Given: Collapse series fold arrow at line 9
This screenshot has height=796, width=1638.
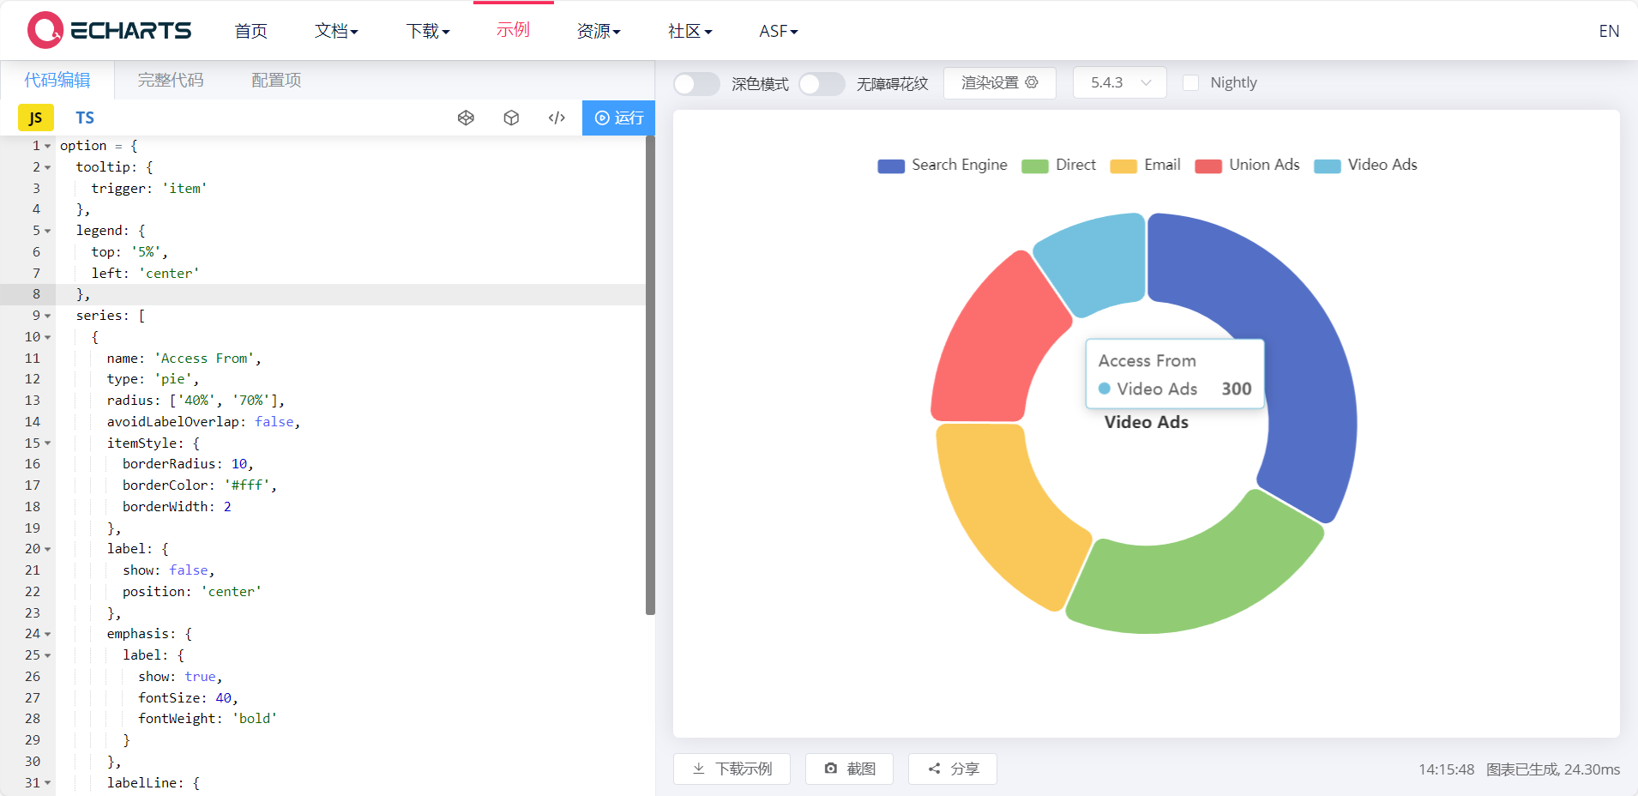Looking at the screenshot, I should click(x=48, y=316).
